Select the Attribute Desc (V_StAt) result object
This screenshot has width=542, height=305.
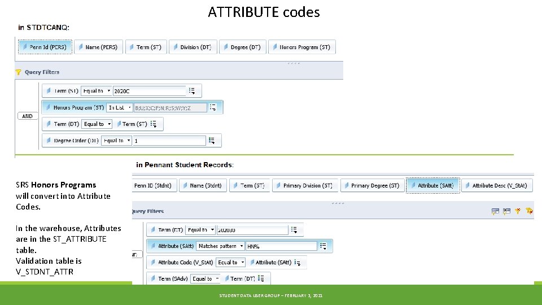(497, 185)
